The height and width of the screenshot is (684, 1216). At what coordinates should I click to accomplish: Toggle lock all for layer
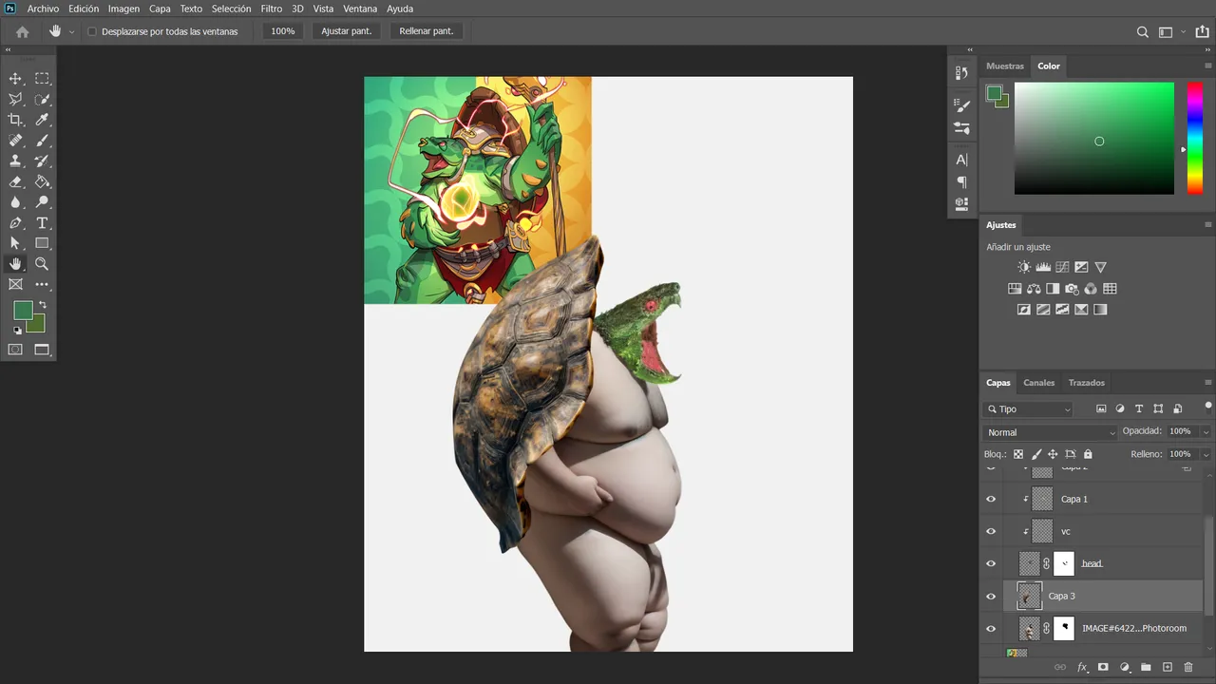click(x=1088, y=454)
